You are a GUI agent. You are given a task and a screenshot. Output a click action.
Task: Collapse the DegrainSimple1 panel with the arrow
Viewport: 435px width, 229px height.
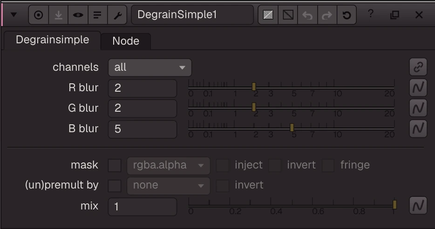[x=14, y=15]
